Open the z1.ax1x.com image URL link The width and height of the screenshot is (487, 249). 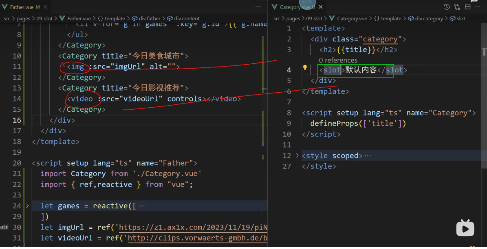193,227
